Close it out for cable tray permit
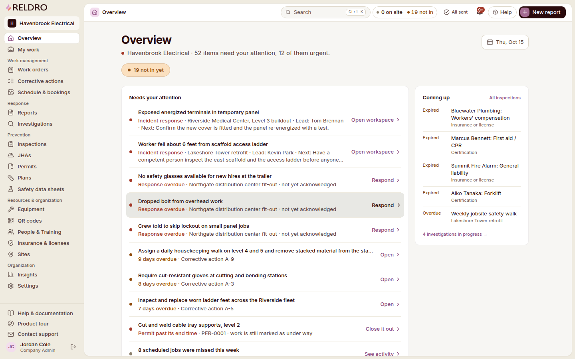Screen dimensions: 575x359 click(383, 329)
